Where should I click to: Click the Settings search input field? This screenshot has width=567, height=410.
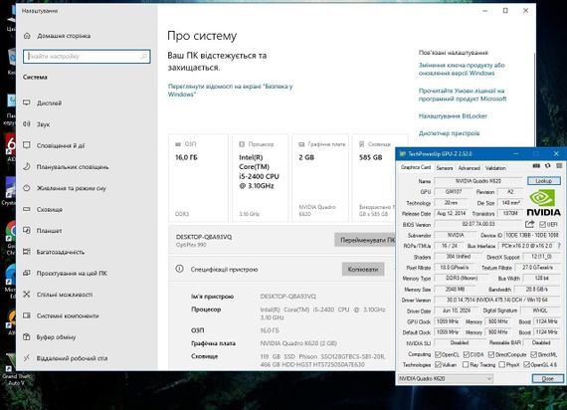[87, 56]
